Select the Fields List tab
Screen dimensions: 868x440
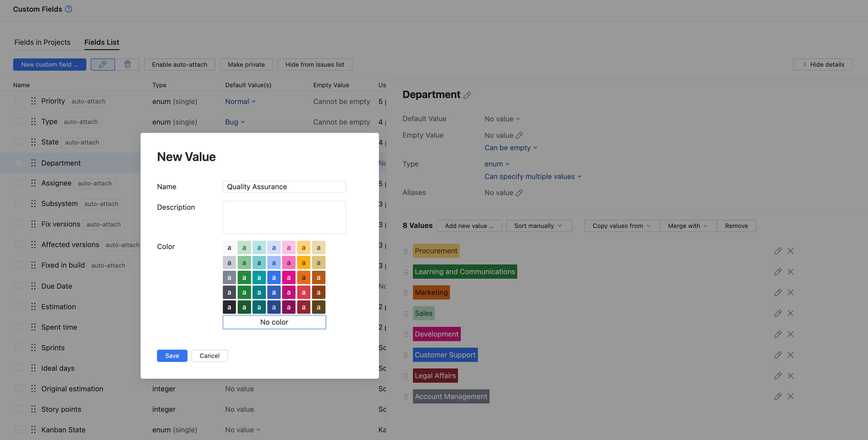101,42
